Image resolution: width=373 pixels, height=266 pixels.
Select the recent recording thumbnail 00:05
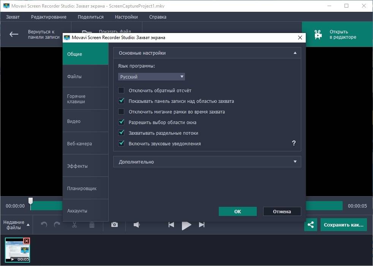pyautogui.click(x=17, y=250)
